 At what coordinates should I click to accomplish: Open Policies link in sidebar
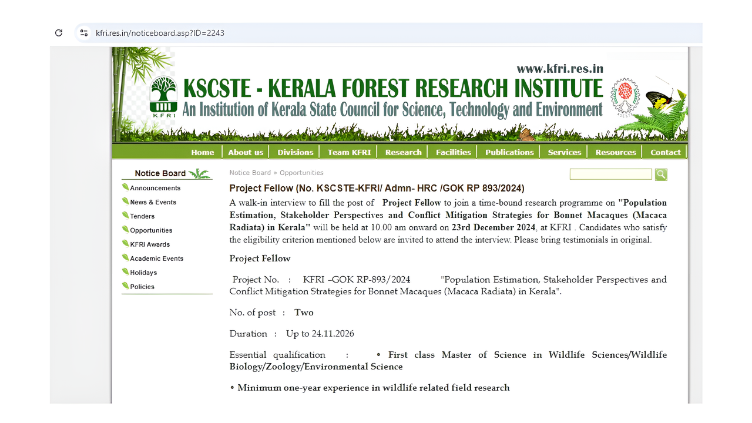point(142,287)
